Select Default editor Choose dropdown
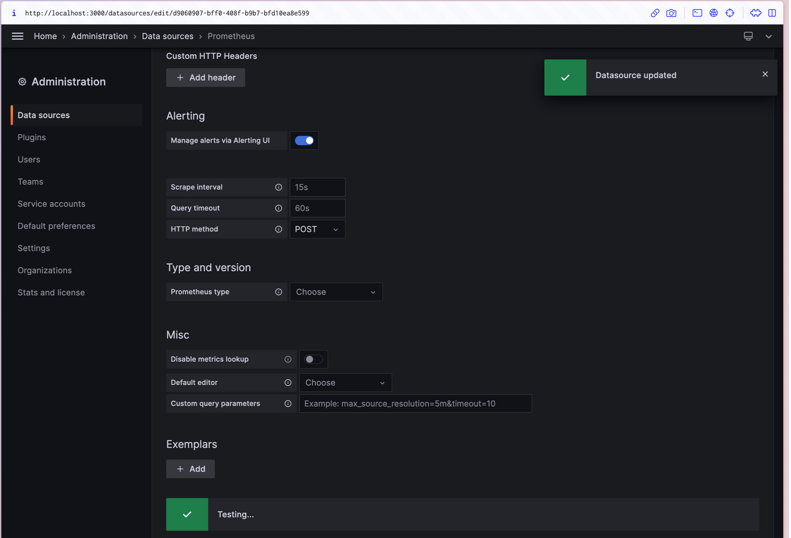Screen dimensions: 791x538 [x=345, y=382]
